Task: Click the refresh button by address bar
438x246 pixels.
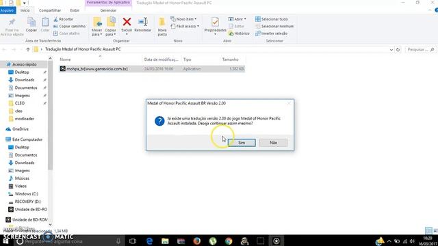Action: 398,50
